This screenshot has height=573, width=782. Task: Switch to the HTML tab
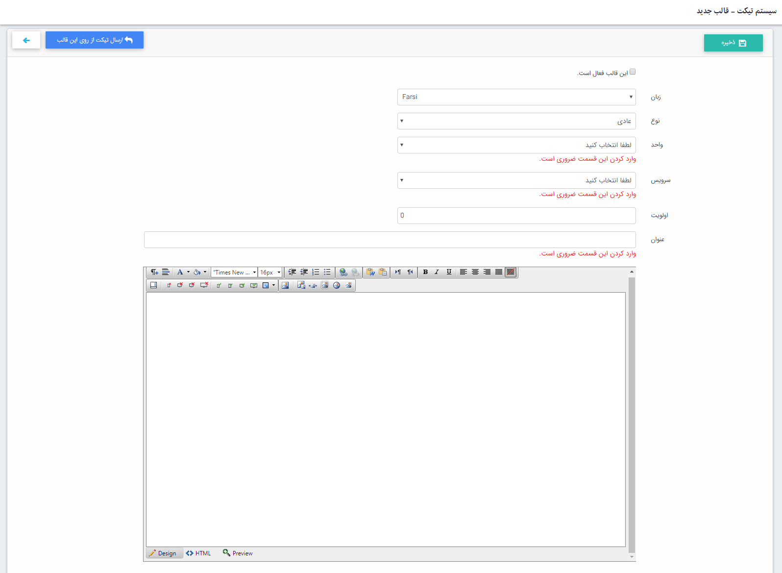point(199,553)
